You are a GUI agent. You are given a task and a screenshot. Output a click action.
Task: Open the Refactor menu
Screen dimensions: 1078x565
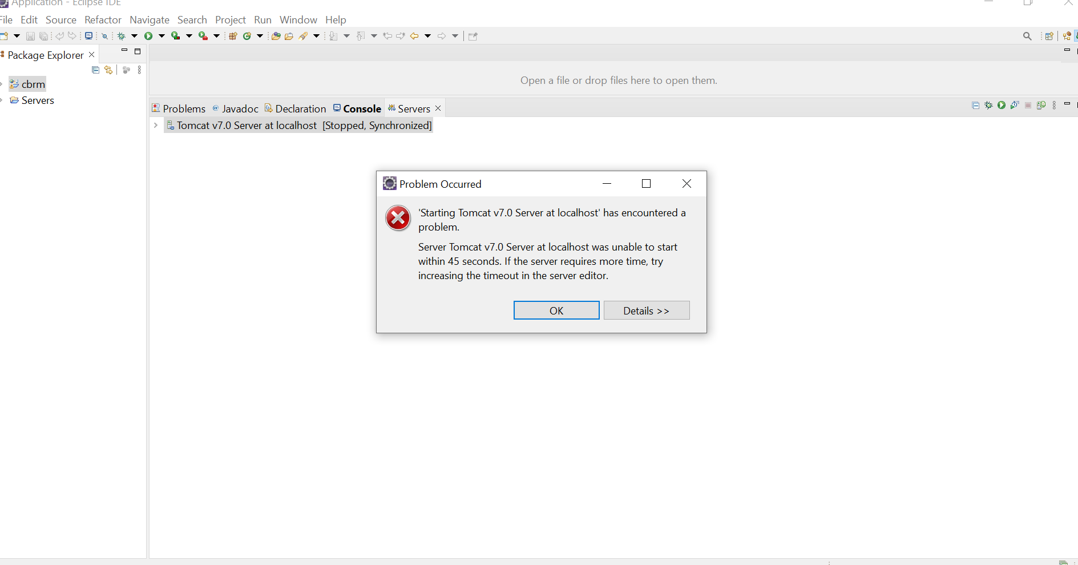pyautogui.click(x=103, y=20)
